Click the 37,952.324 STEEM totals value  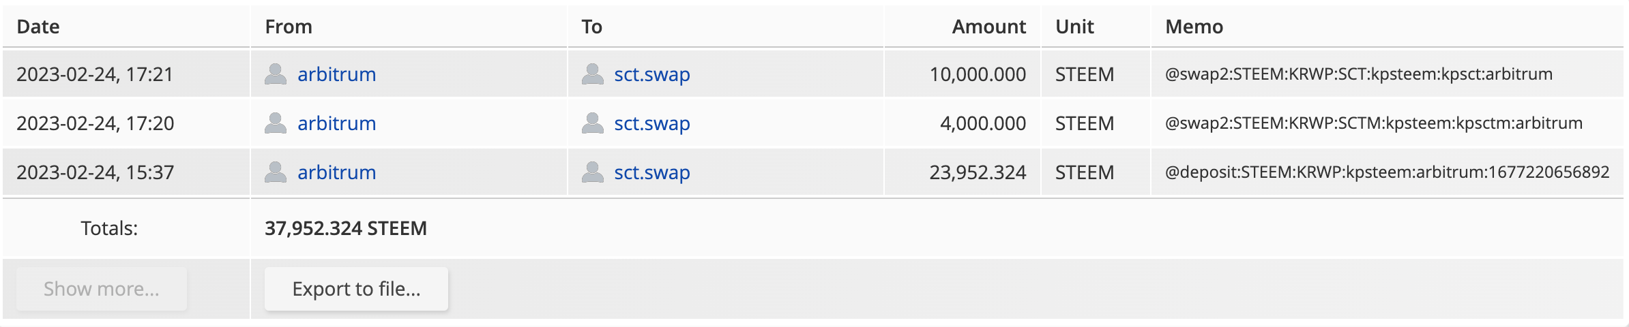[346, 228]
